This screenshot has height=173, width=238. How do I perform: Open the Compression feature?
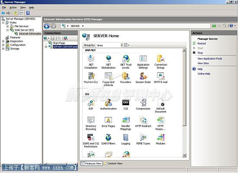click(143, 104)
